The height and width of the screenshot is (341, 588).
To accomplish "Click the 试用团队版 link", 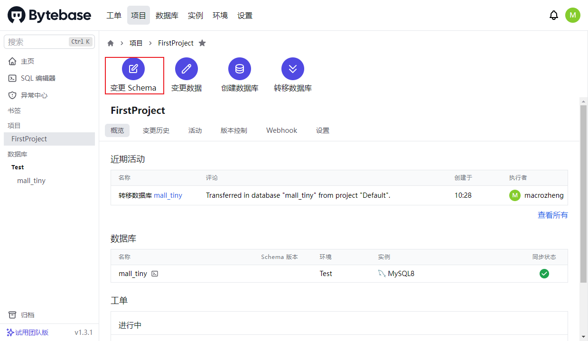I will 28,332.
